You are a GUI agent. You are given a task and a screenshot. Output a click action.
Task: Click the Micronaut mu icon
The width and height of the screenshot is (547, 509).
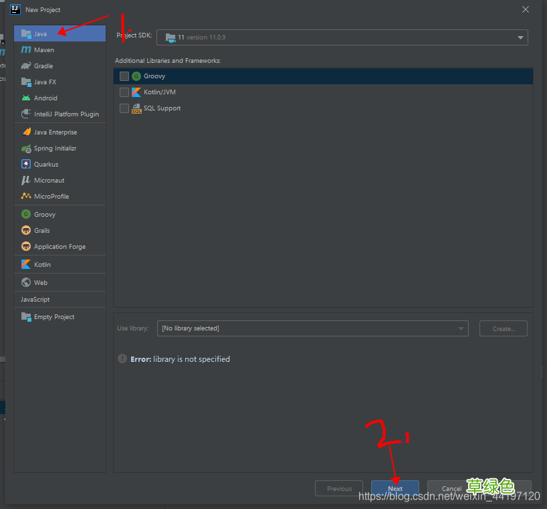(26, 181)
